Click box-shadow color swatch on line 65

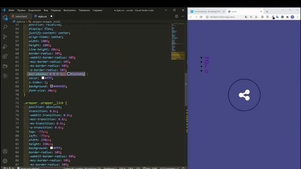click(69, 74)
